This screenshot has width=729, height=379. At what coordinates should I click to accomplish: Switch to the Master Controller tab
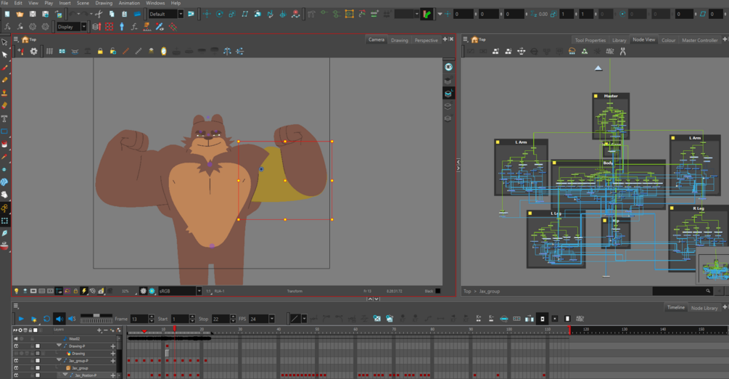tap(700, 40)
